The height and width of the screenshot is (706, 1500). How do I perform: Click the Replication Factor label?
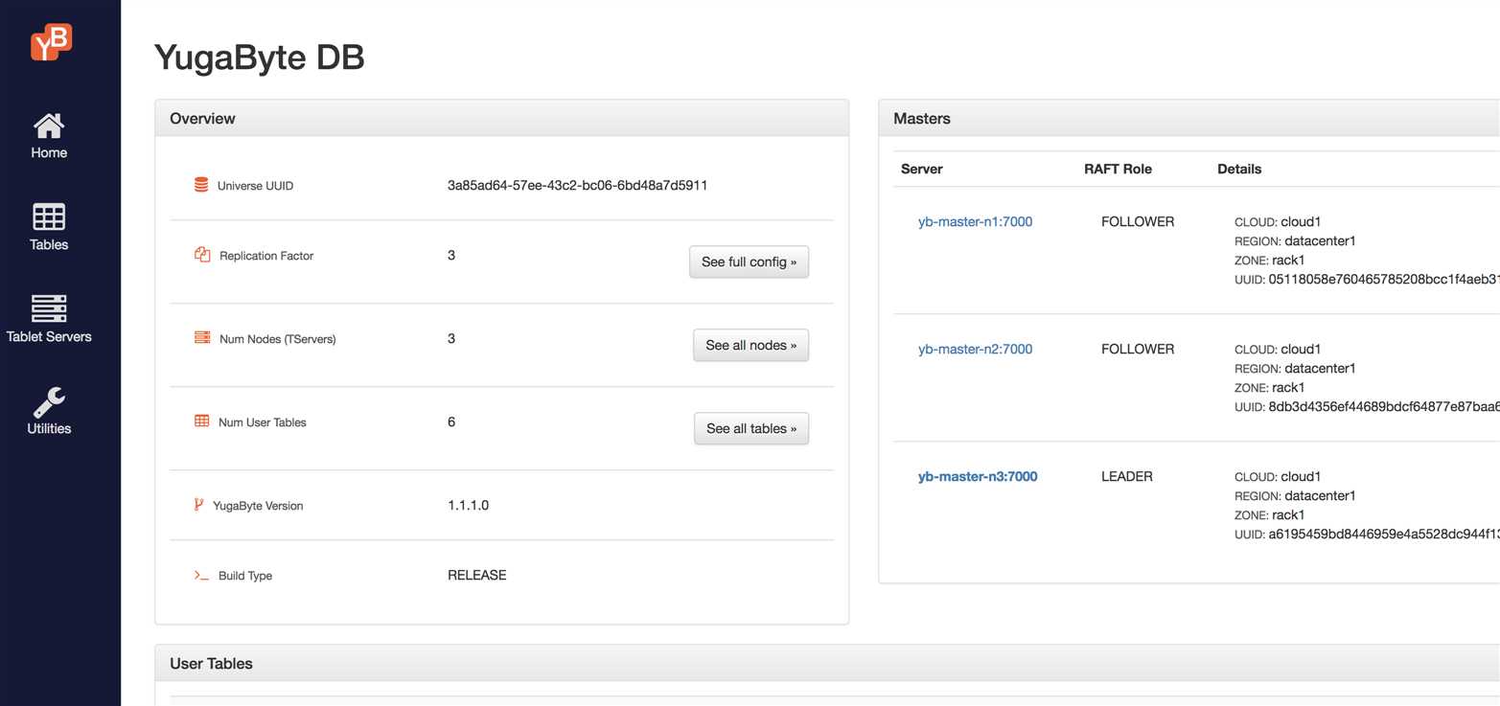[x=266, y=256]
